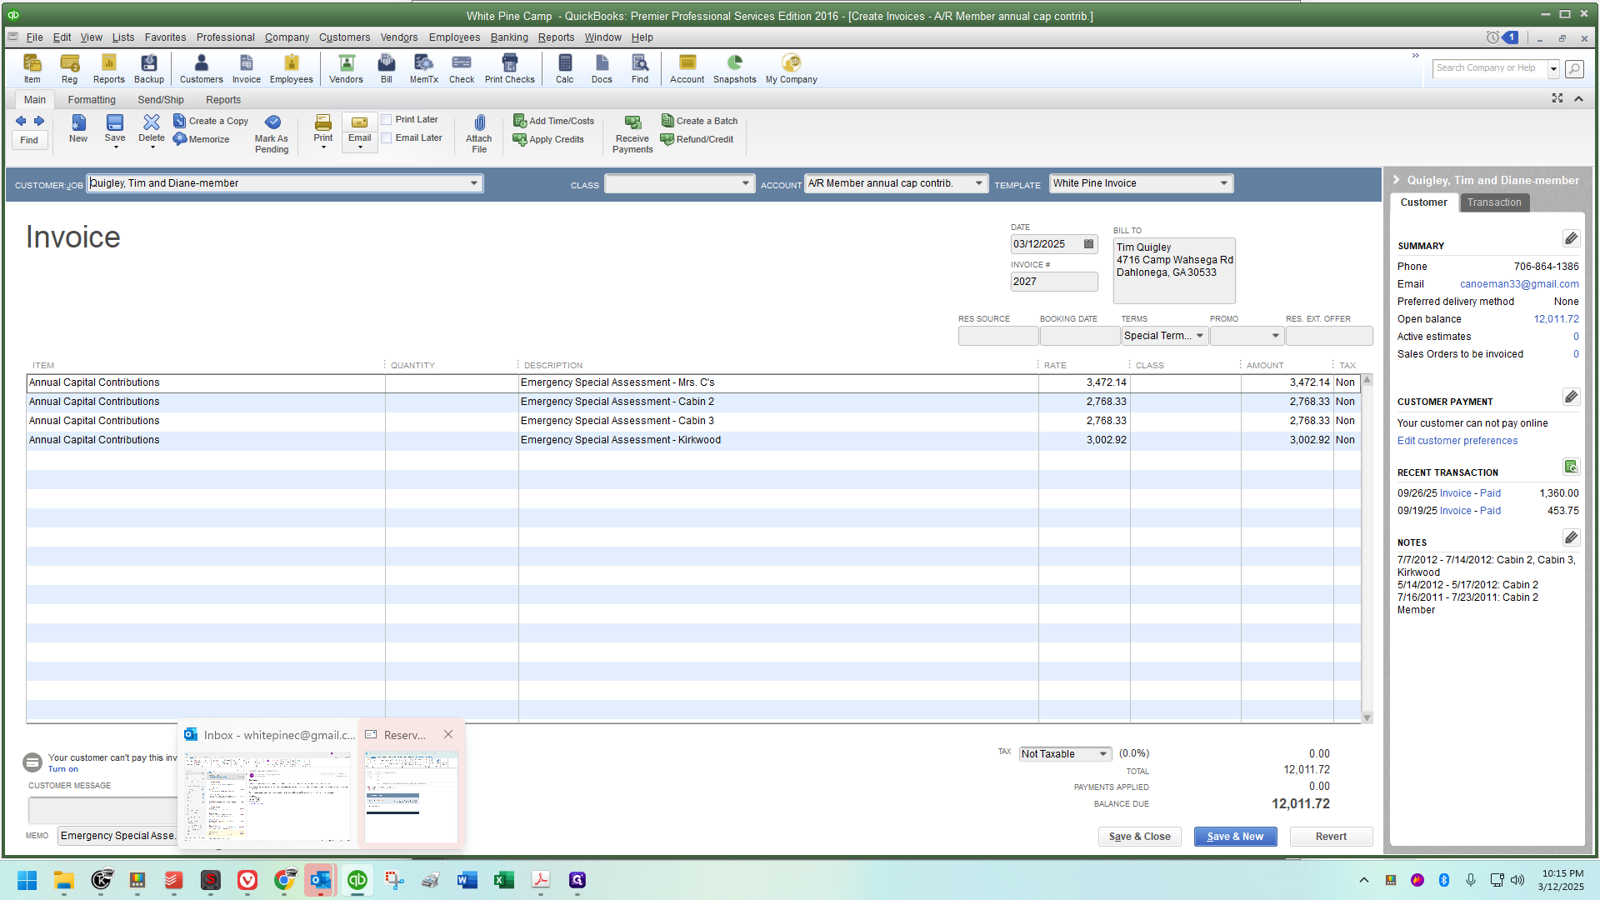Open Outlook from the taskbar
The image size is (1600, 900).
point(320,880)
